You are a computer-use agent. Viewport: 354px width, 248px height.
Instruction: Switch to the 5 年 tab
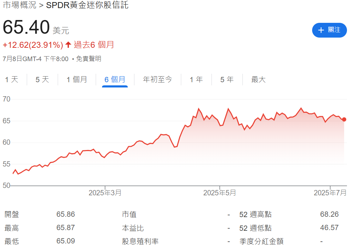click(227, 80)
